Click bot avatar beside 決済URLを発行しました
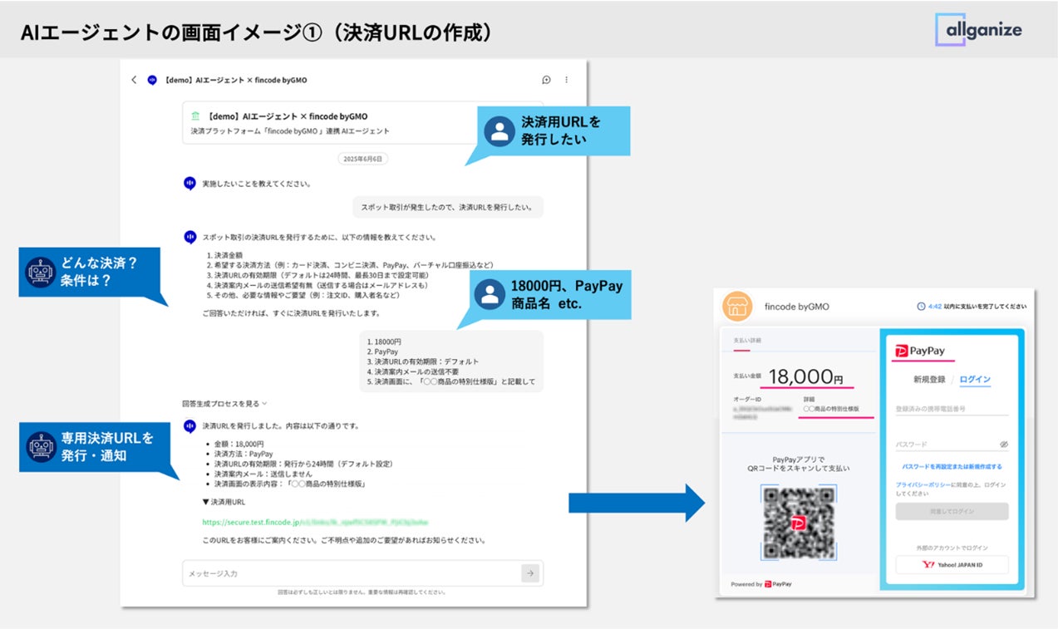The width and height of the screenshot is (1058, 629). (x=189, y=426)
